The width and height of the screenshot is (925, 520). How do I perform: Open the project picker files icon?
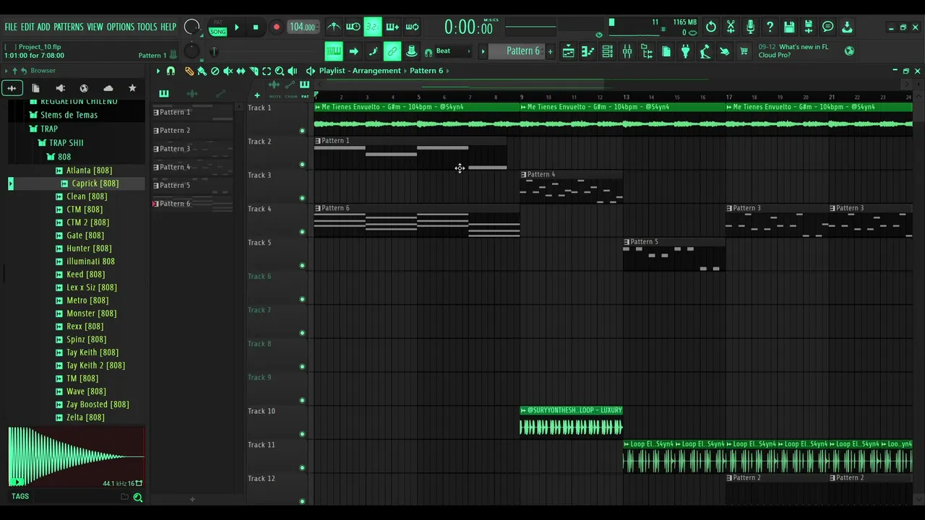coord(666,51)
